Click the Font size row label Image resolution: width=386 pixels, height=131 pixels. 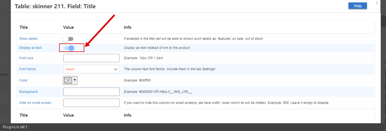click(26, 58)
